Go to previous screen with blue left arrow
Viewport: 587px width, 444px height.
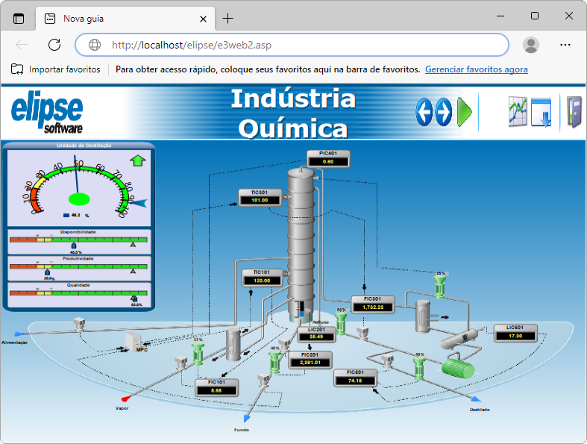coord(424,112)
